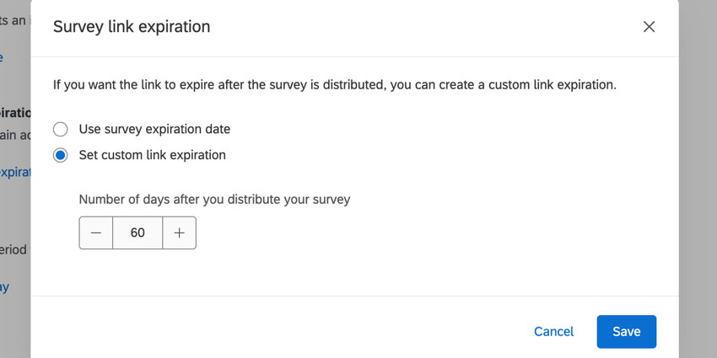Focus the number of days field showing 60
Image resolution: width=717 pixels, height=358 pixels.
pyautogui.click(x=137, y=233)
